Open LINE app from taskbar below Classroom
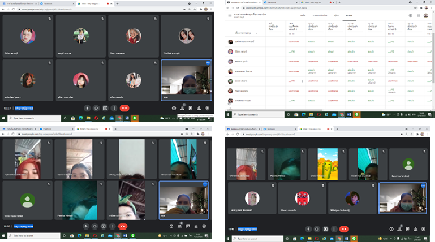 point(357,115)
